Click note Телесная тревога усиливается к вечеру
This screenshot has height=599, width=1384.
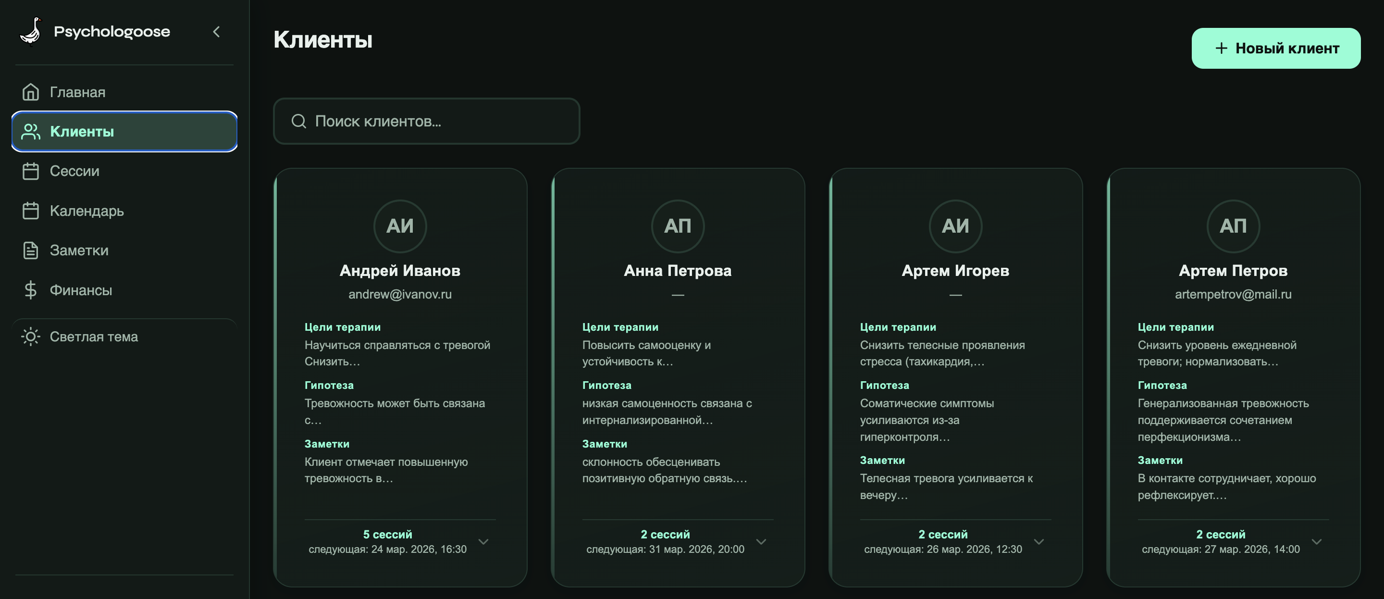coord(947,487)
